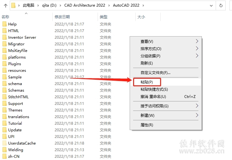
Task: Select the Inventor Server folder icon
Action: pos(5,37)
